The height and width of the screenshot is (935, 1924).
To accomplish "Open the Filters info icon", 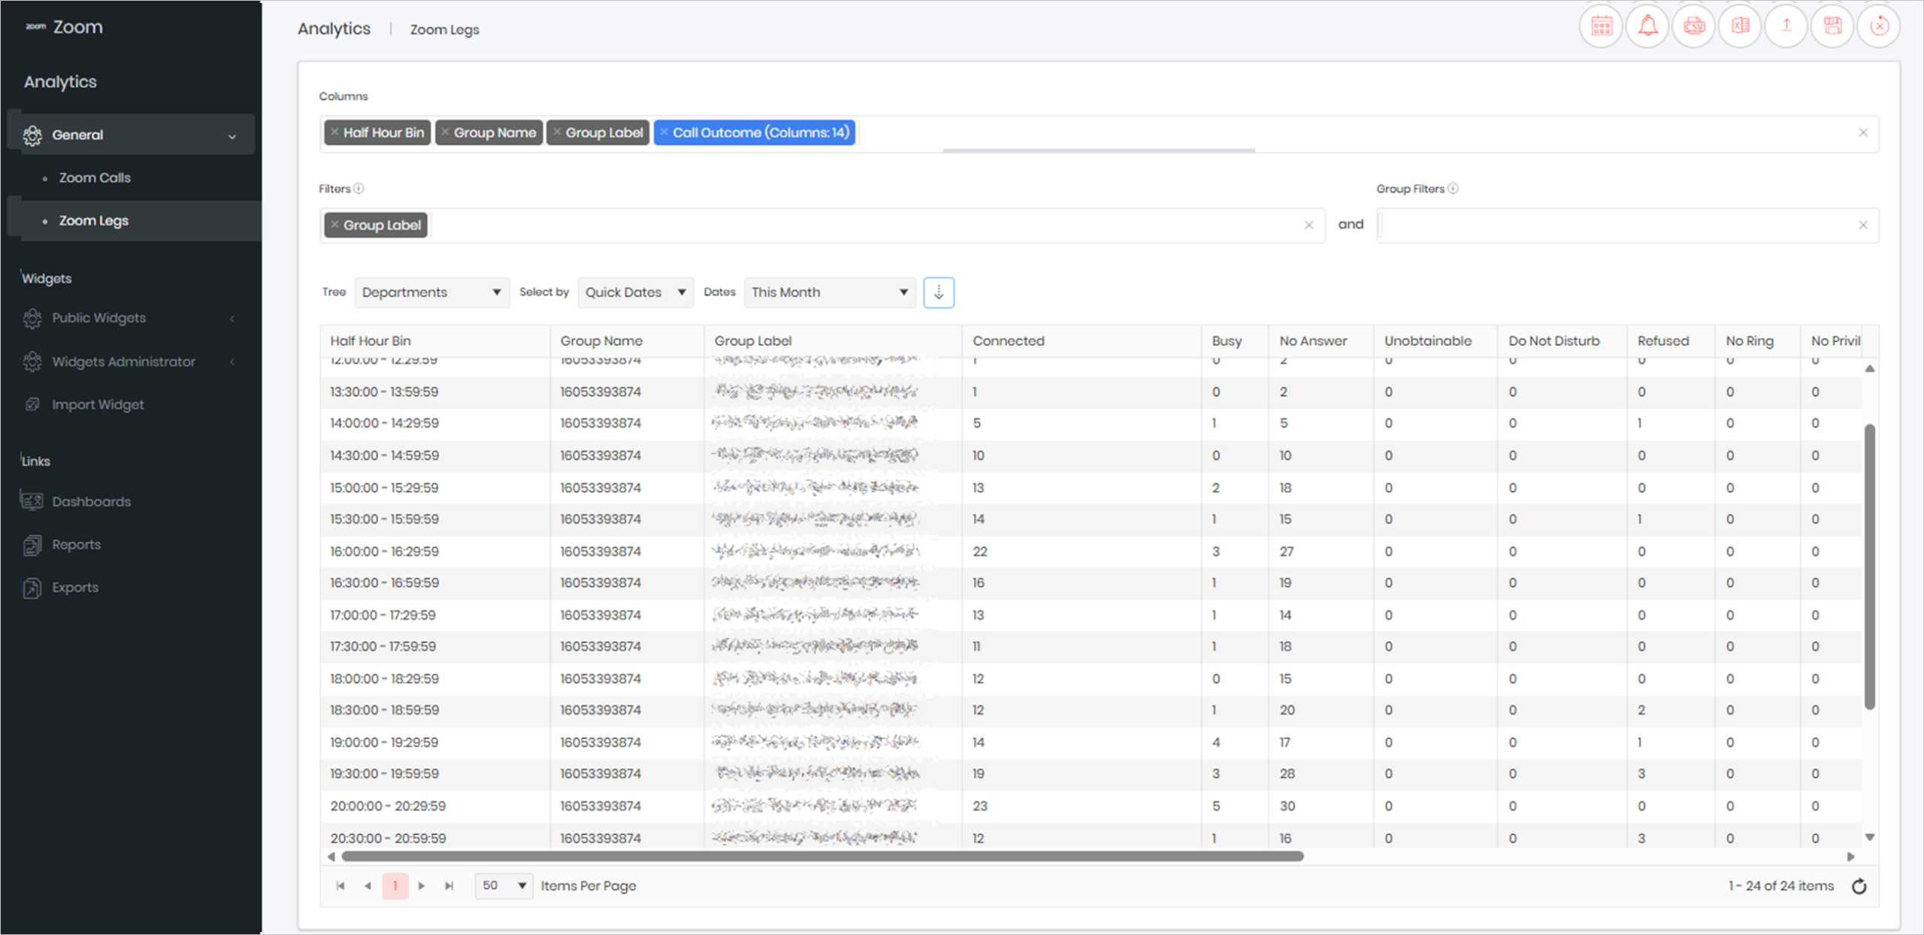I will click(x=359, y=189).
